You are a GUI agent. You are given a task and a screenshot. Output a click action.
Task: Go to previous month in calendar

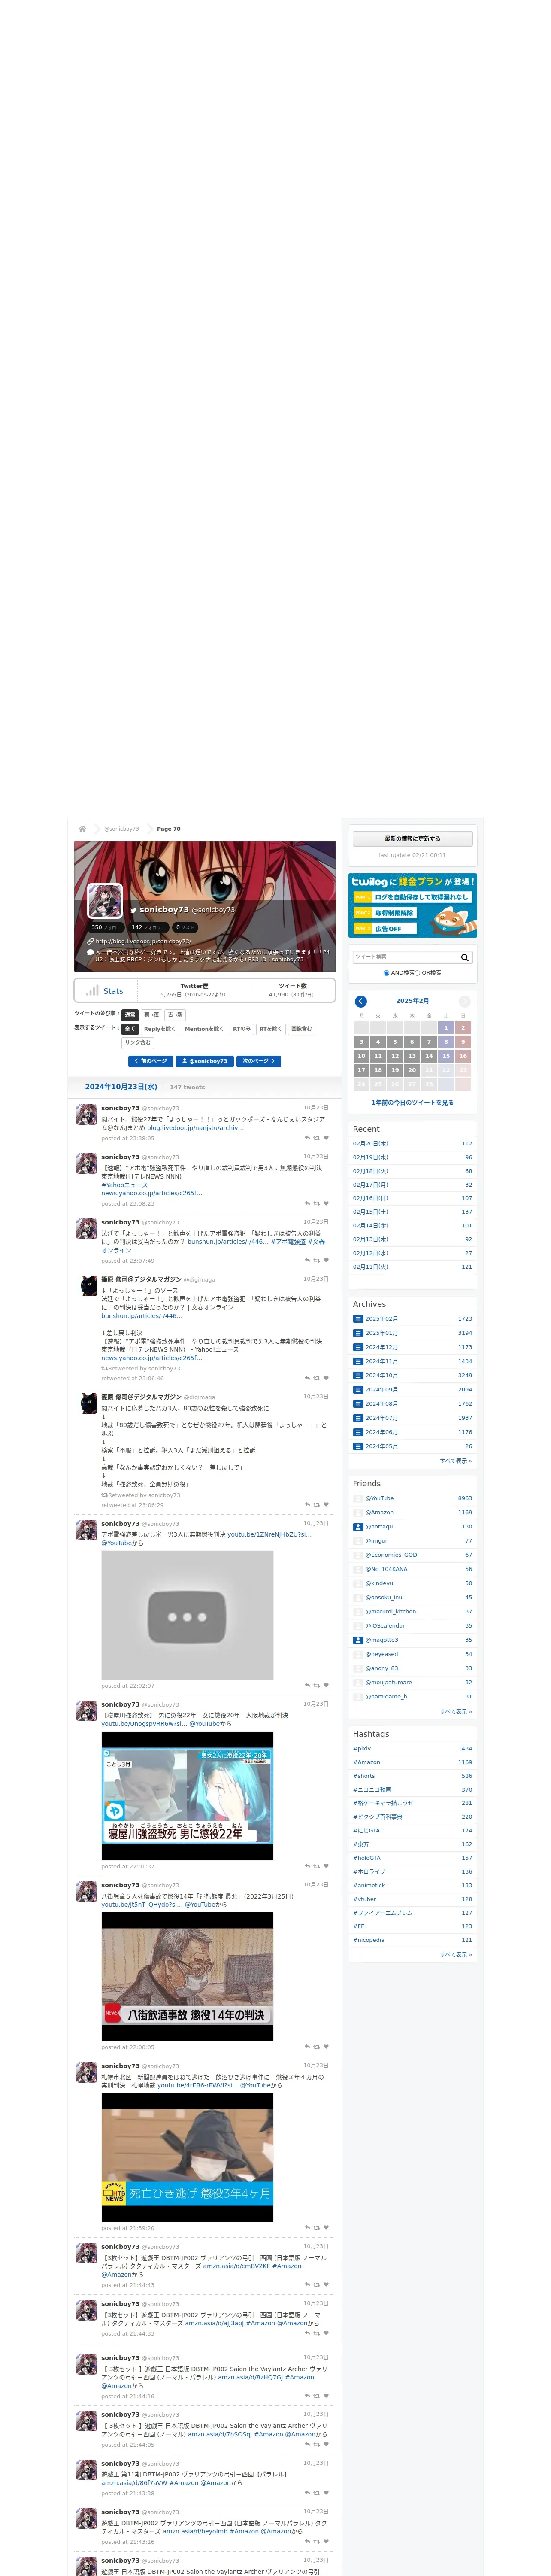coord(361,1001)
